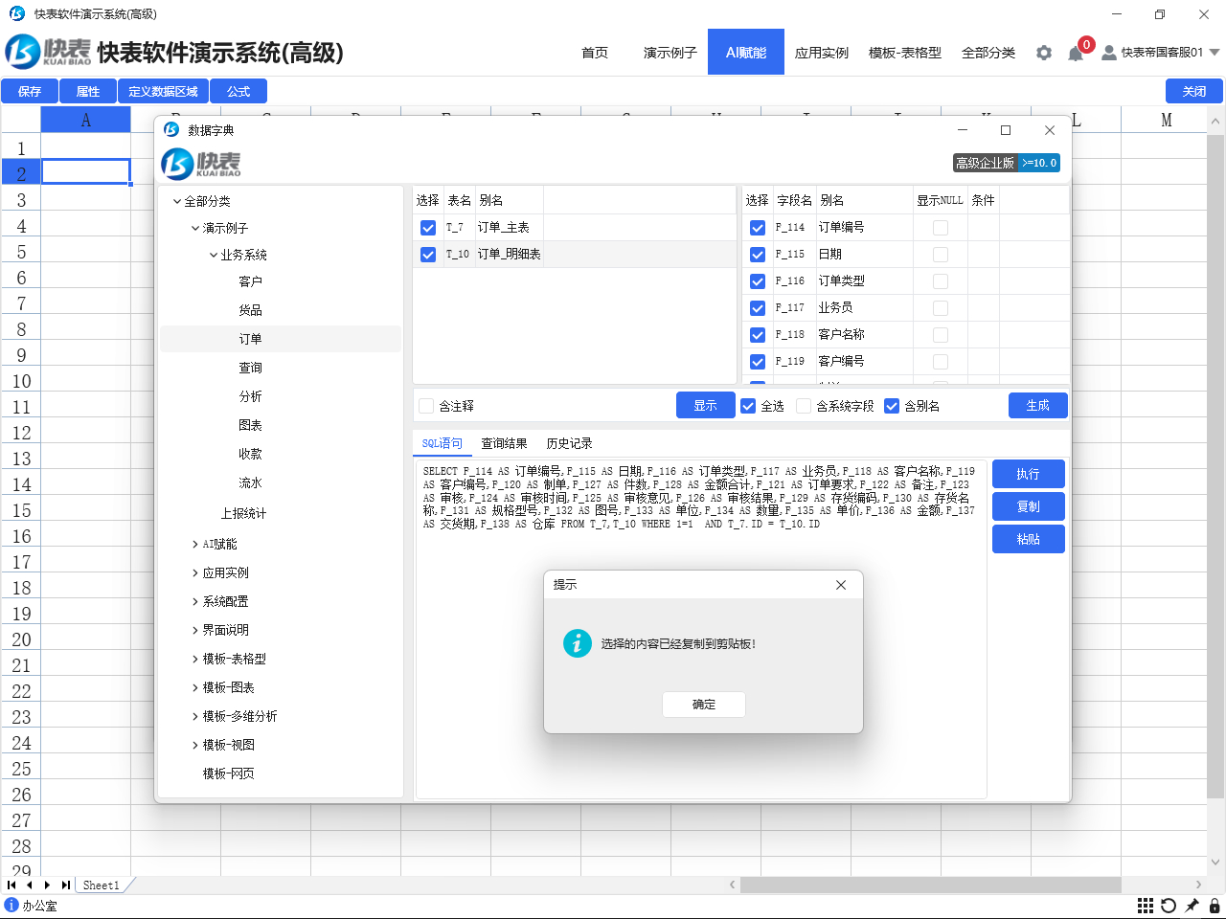Click the pin icon in status bar
The width and height of the screenshot is (1226, 919).
1192,906
